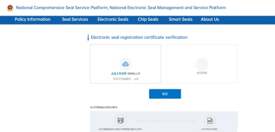Screen dimensions: 275x132
Task: Click the supported pdf format hint text
Action: (126, 79)
